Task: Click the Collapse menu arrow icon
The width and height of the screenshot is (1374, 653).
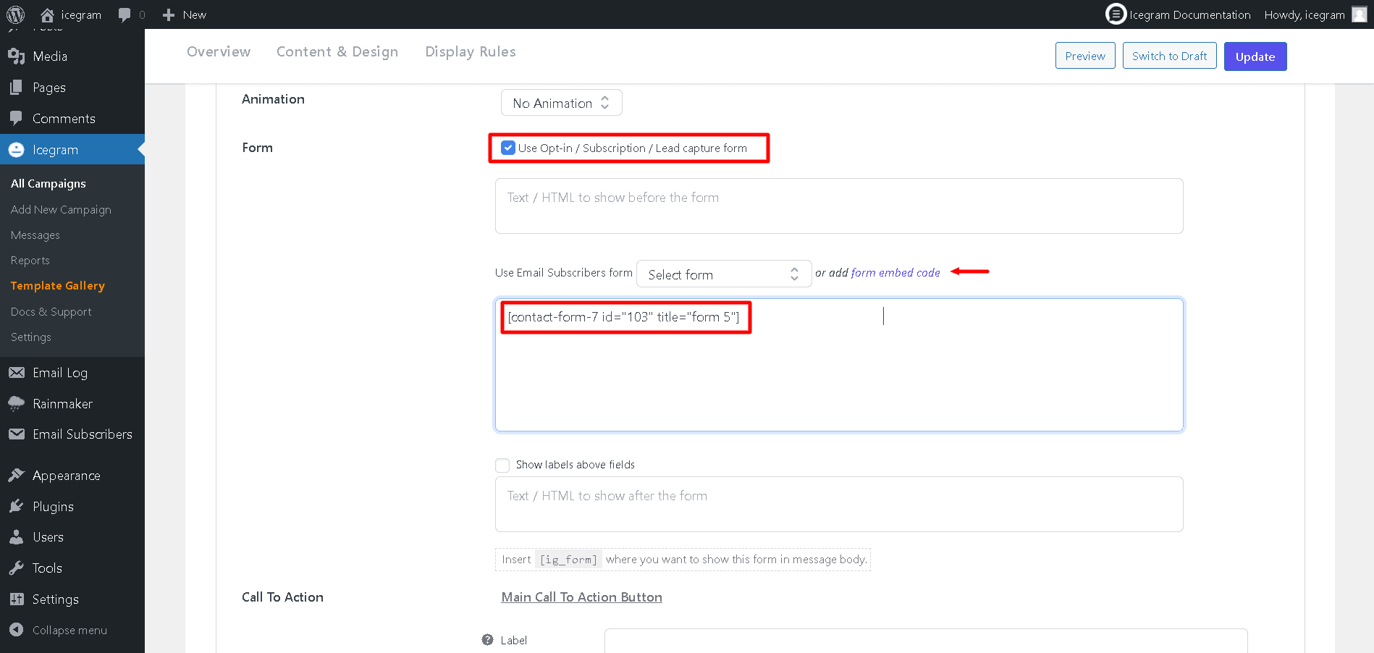Action: coord(17,630)
